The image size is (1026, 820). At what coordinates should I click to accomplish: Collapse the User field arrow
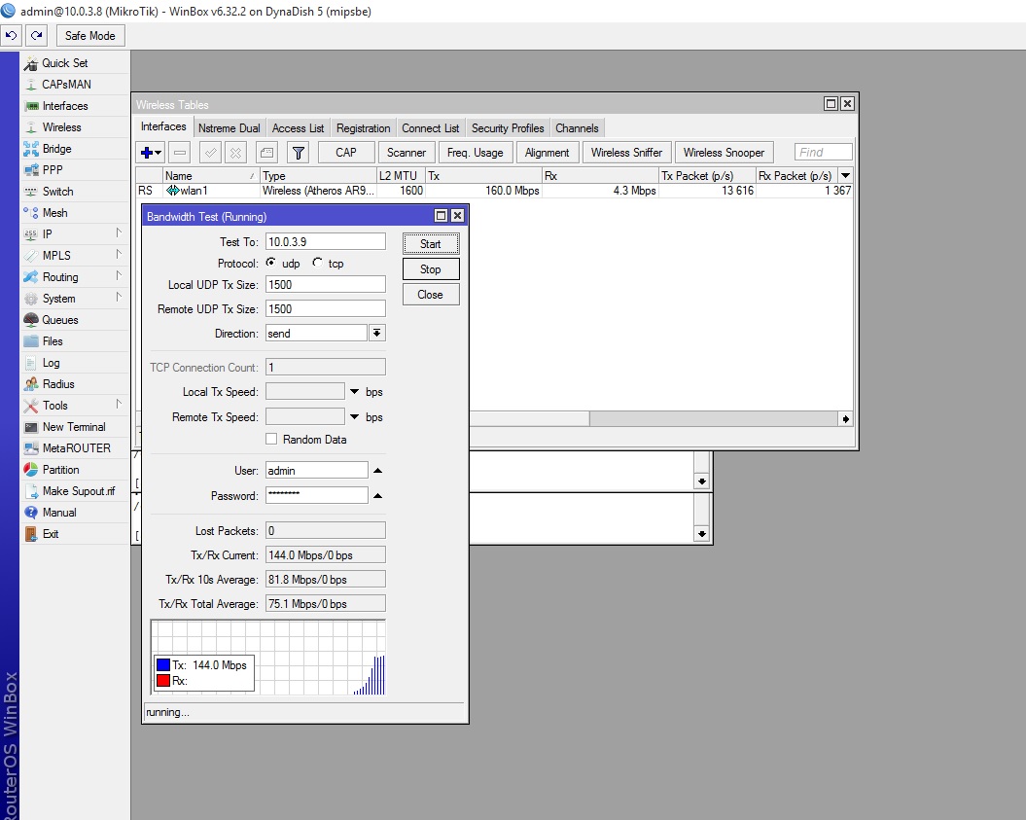(377, 471)
